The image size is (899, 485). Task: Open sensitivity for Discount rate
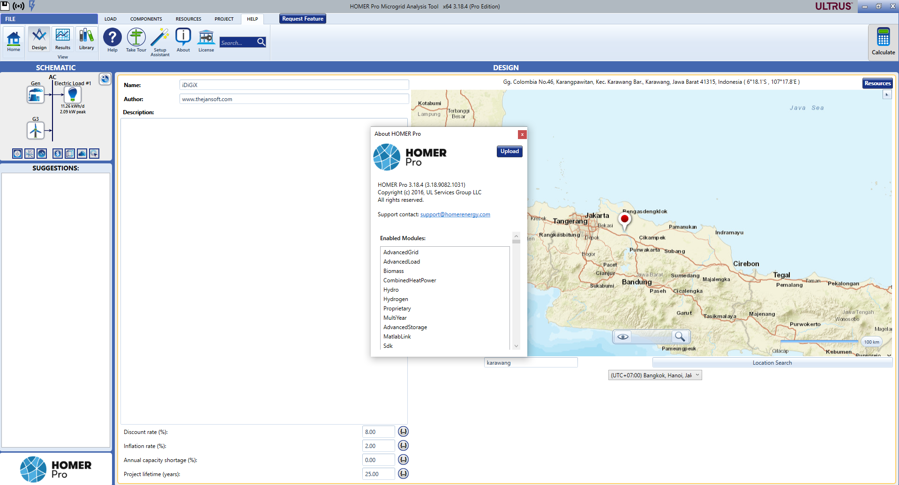[403, 432]
